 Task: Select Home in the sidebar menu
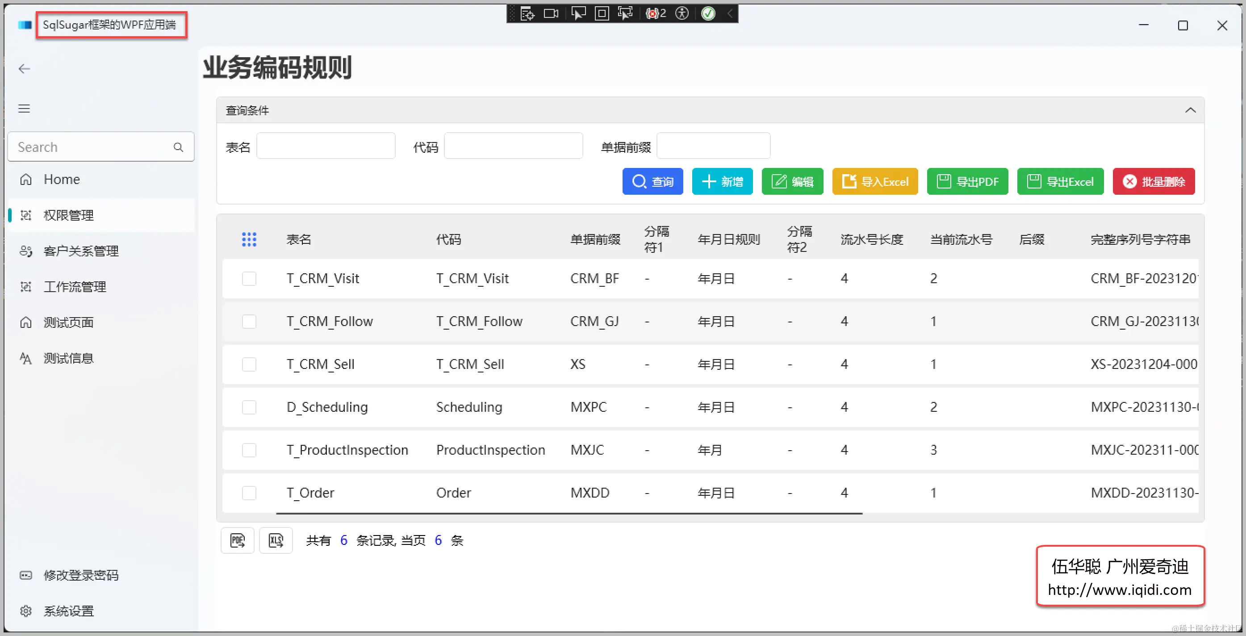coord(62,180)
